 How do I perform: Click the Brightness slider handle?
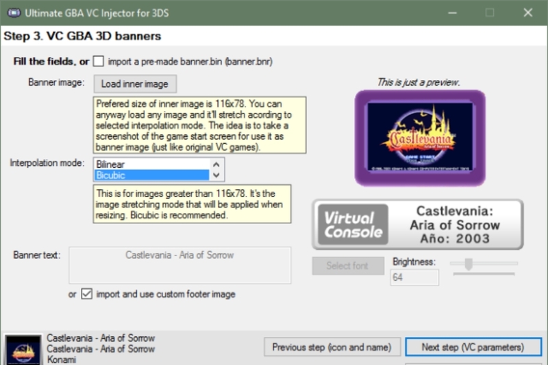469,264
